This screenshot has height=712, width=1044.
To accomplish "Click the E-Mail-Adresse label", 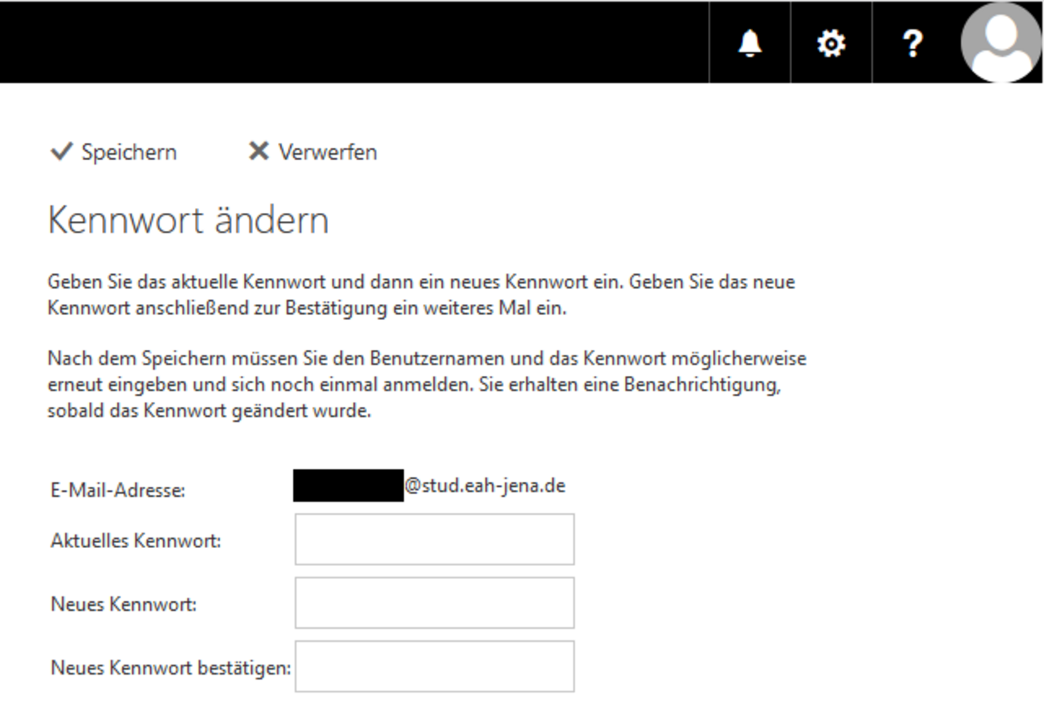I will [118, 491].
